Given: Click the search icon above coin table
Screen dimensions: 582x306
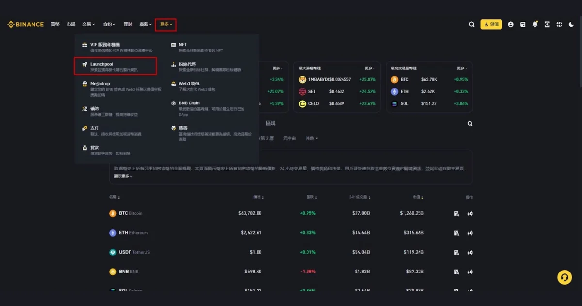Looking at the screenshot, I should coord(470,124).
